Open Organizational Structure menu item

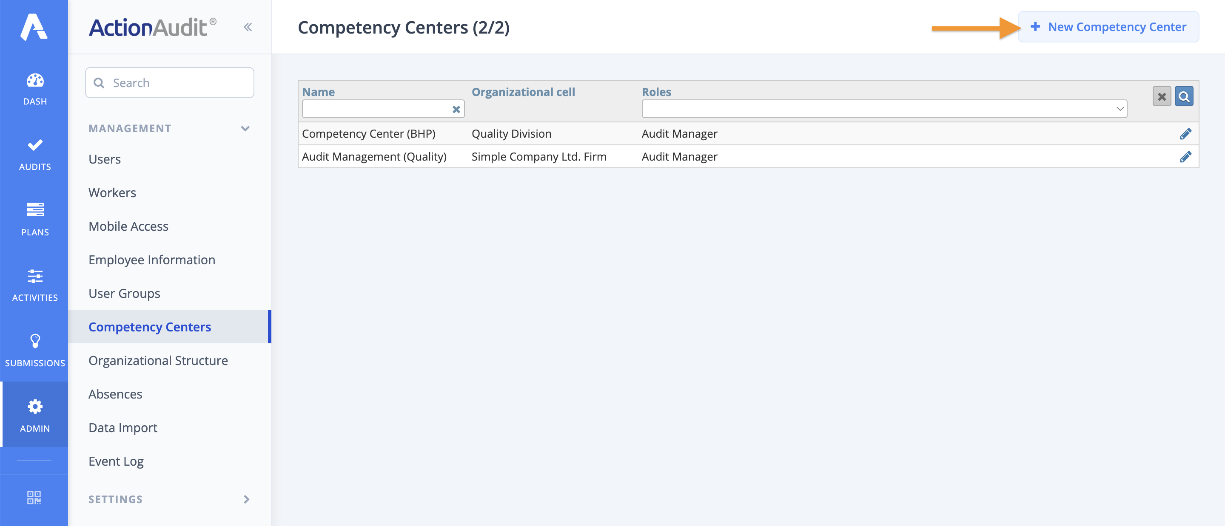point(158,361)
